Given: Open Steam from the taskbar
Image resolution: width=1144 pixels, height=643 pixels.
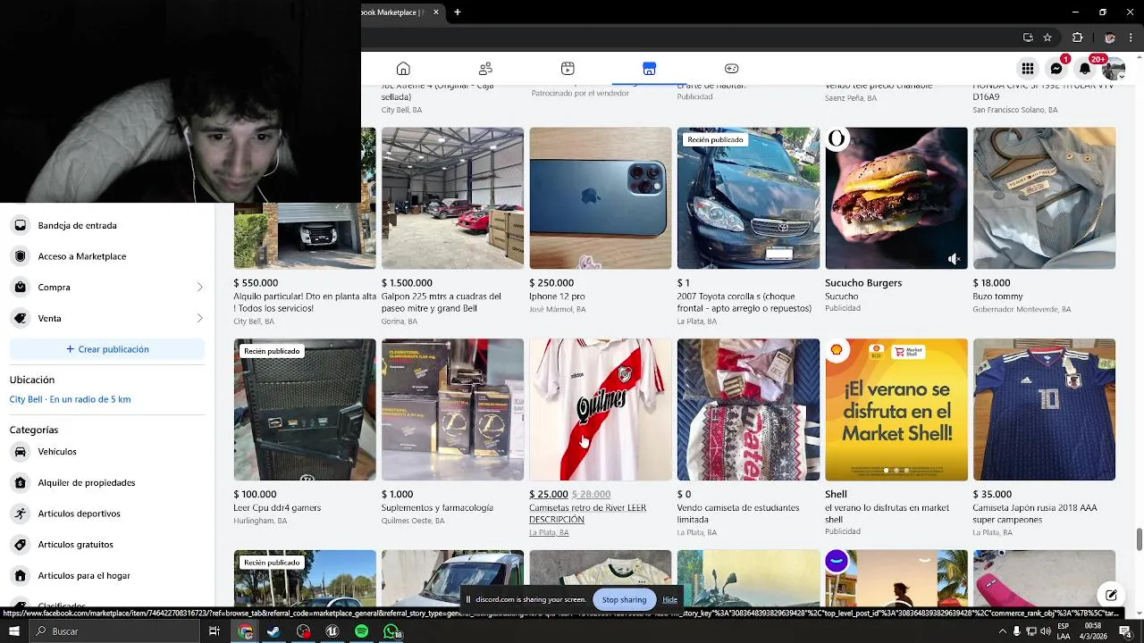Looking at the screenshot, I should [273, 631].
